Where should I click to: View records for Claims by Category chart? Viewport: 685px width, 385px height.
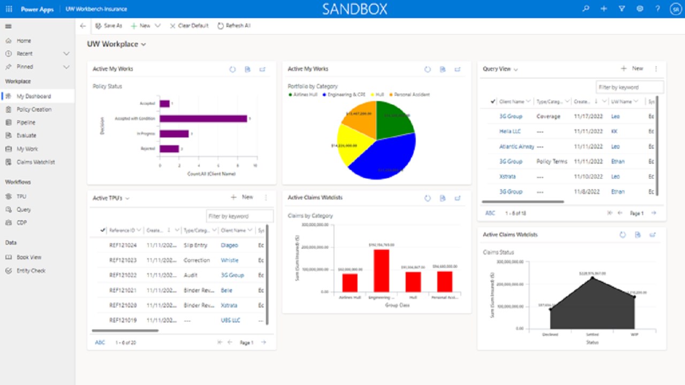point(443,198)
